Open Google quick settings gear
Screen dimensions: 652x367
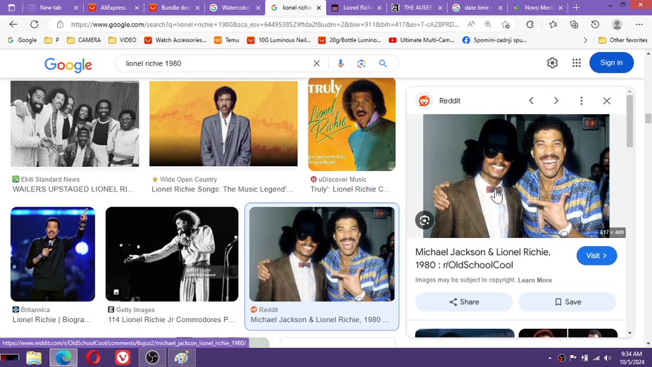(x=552, y=63)
